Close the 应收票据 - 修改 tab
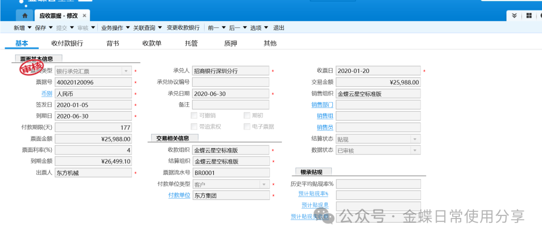This screenshot has height=238, width=542. pos(84,16)
